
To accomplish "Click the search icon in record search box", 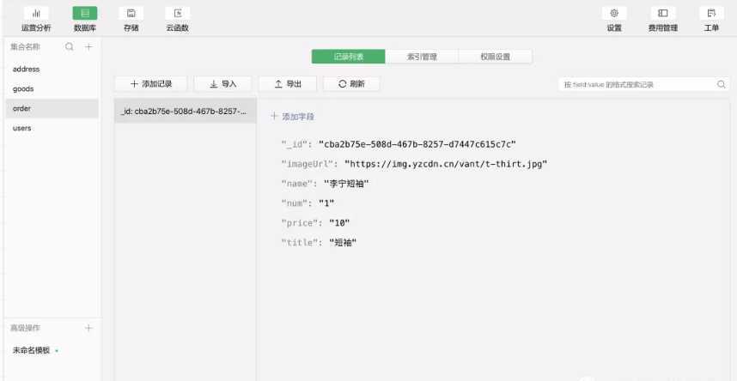I will point(721,85).
